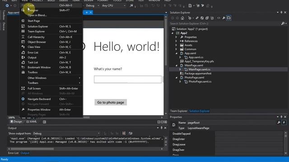Image resolution: width=289 pixels, height=162 pixels.
Task: Click the wrench icon in Properties panel
Action: [x=279, y=122]
